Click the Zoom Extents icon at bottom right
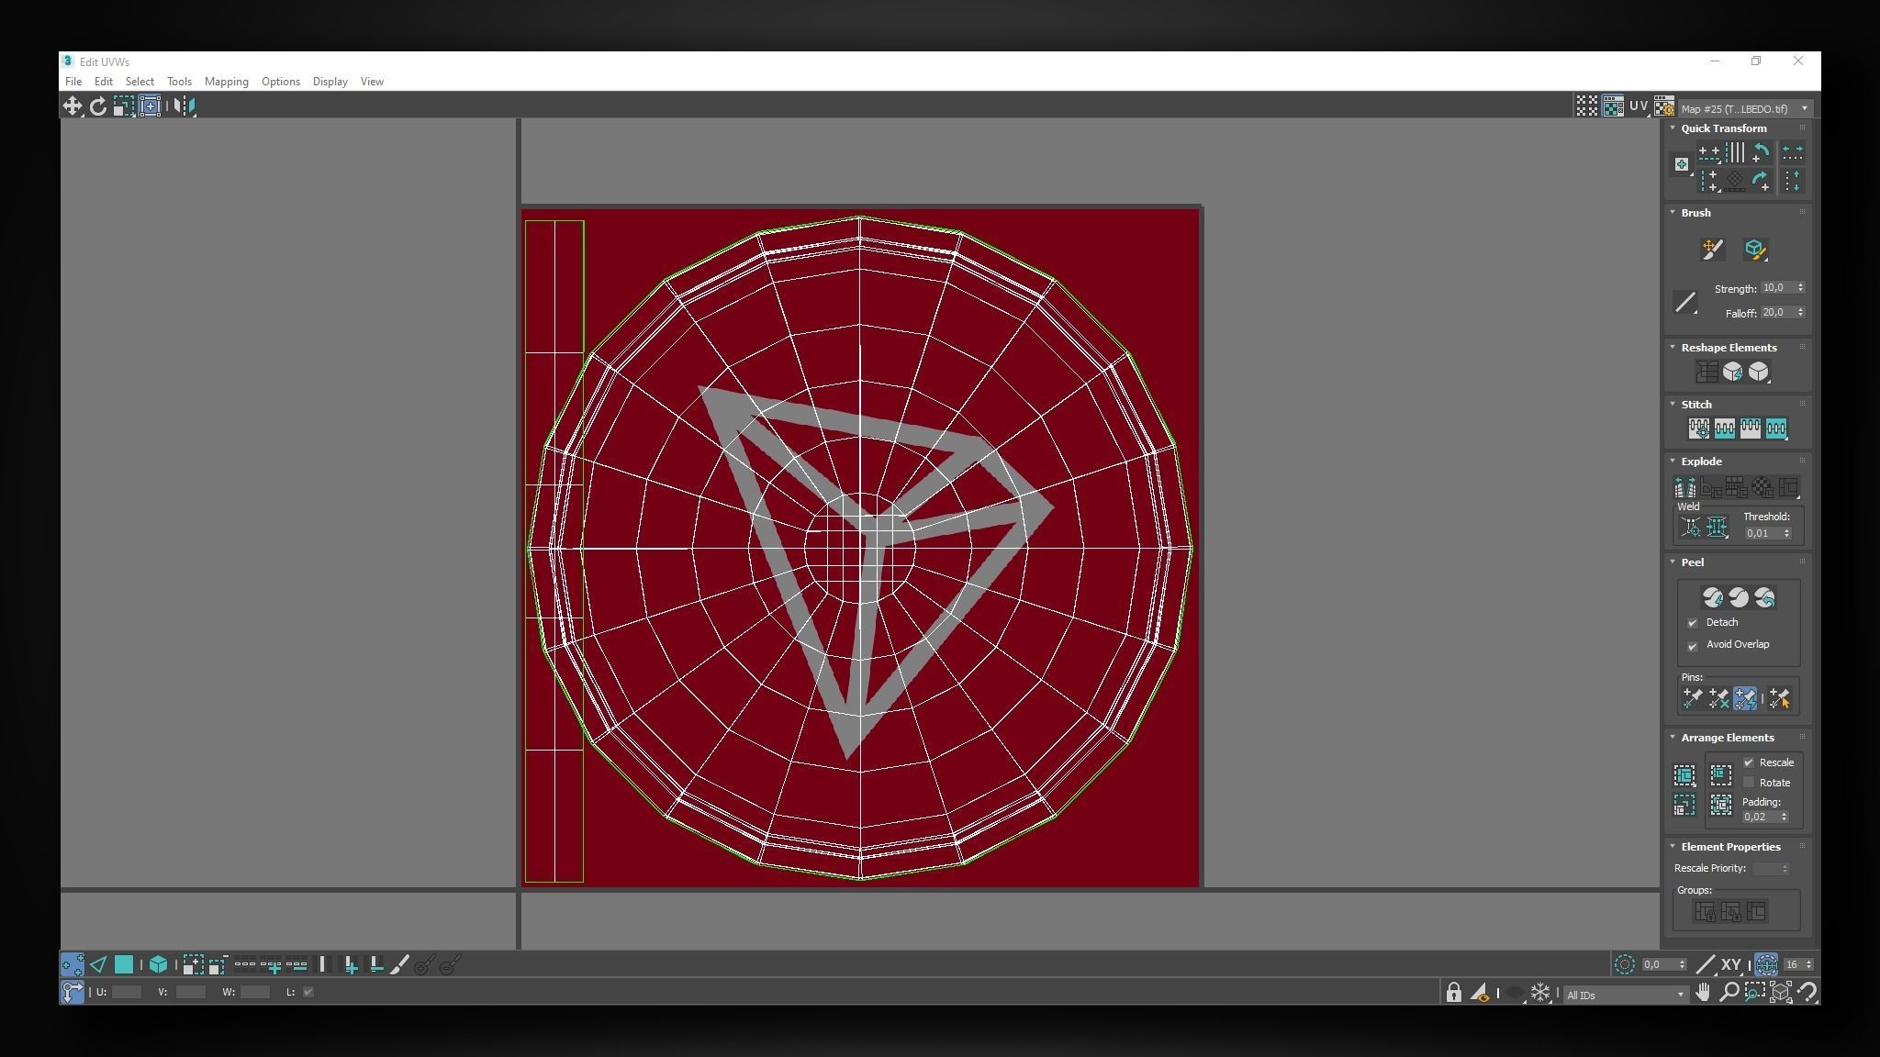 pos(1781,992)
